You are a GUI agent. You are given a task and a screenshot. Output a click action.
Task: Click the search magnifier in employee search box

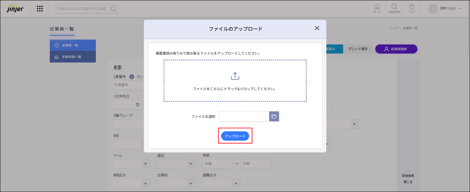(x=113, y=9)
